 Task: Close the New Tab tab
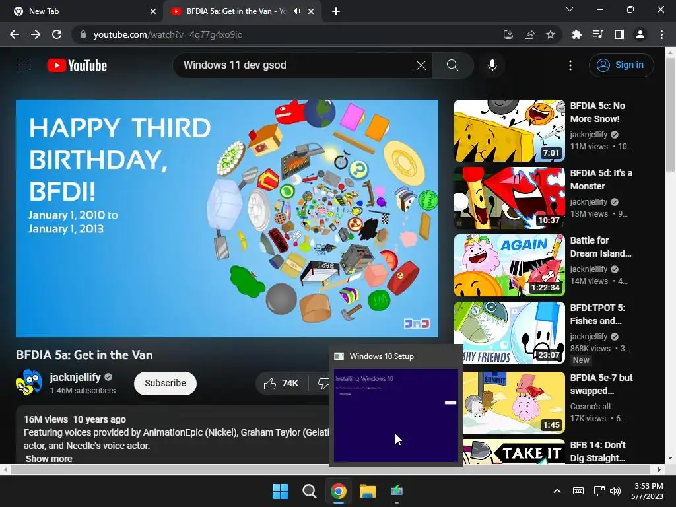coord(153,11)
